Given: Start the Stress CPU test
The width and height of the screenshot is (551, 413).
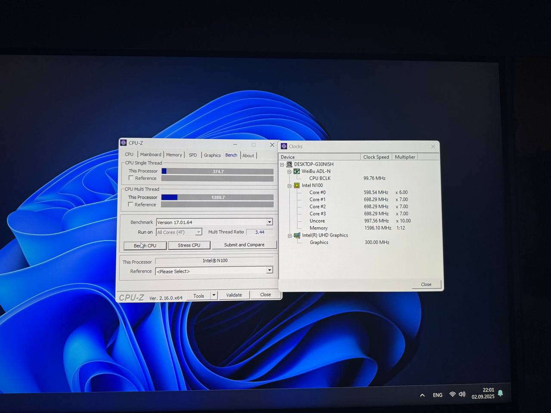Looking at the screenshot, I should coord(189,245).
